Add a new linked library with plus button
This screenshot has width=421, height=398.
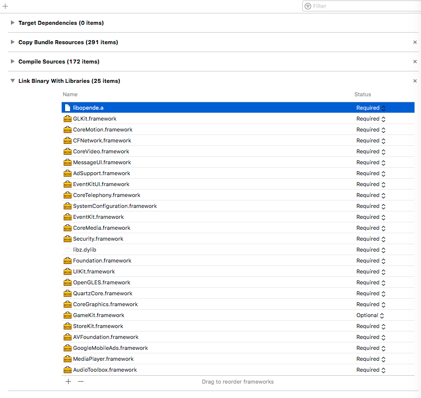pos(68,381)
